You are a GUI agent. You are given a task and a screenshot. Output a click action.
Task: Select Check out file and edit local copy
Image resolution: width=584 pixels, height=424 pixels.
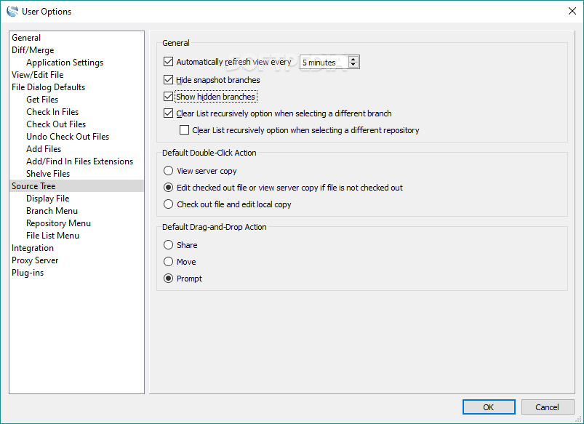169,204
